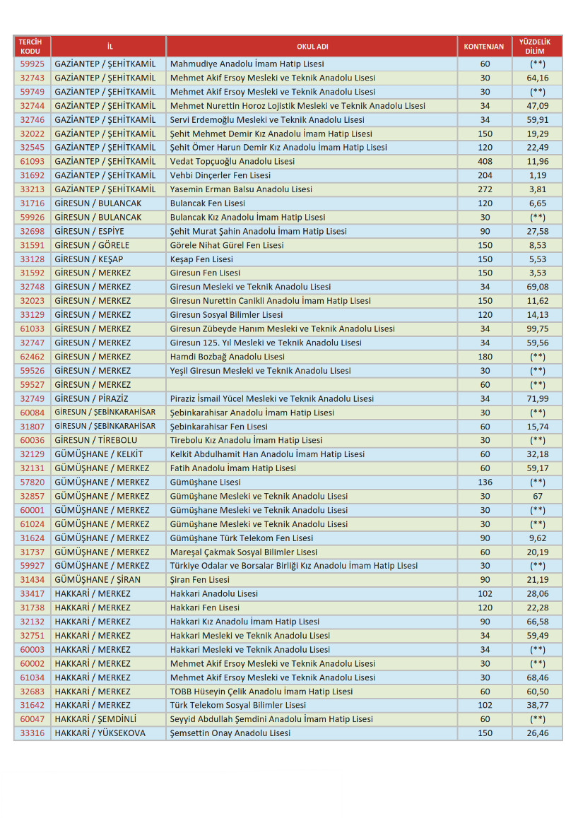
Task: Click percentile value 68,46
Action: 537,677
